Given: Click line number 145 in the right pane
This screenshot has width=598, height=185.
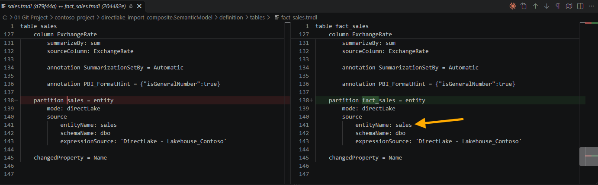Looking at the screenshot, I should pyautogui.click(x=304, y=158).
